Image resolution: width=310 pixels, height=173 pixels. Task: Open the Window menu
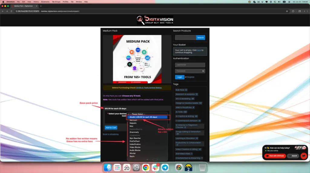pyautogui.click(x=79, y=2)
